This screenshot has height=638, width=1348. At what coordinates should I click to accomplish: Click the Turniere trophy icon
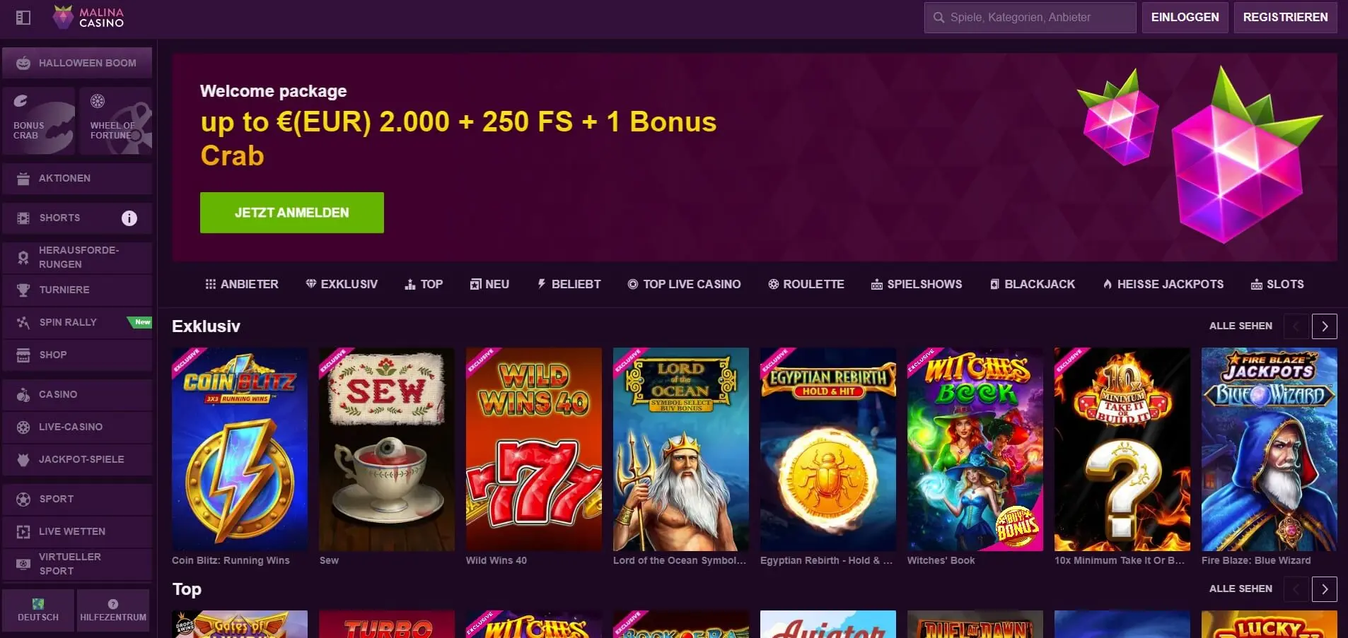pos(23,290)
